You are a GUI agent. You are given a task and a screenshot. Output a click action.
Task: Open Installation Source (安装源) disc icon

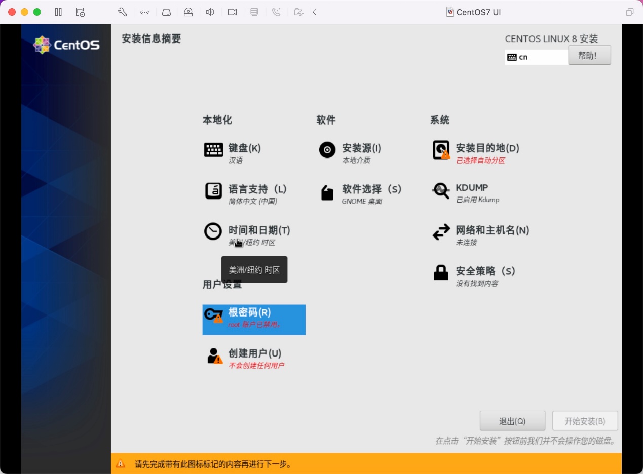click(327, 150)
